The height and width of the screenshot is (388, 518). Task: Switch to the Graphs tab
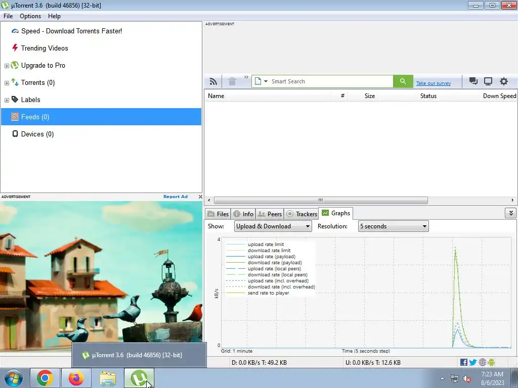336,214
